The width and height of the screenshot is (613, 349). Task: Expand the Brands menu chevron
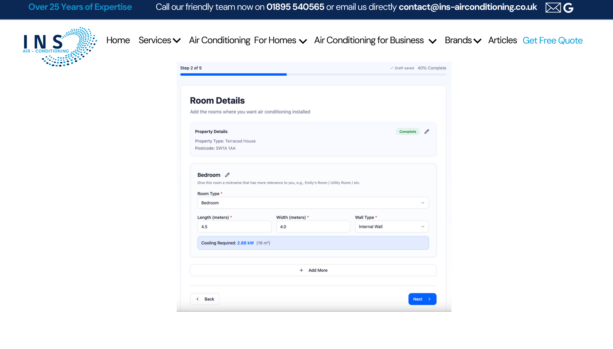tap(478, 41)
